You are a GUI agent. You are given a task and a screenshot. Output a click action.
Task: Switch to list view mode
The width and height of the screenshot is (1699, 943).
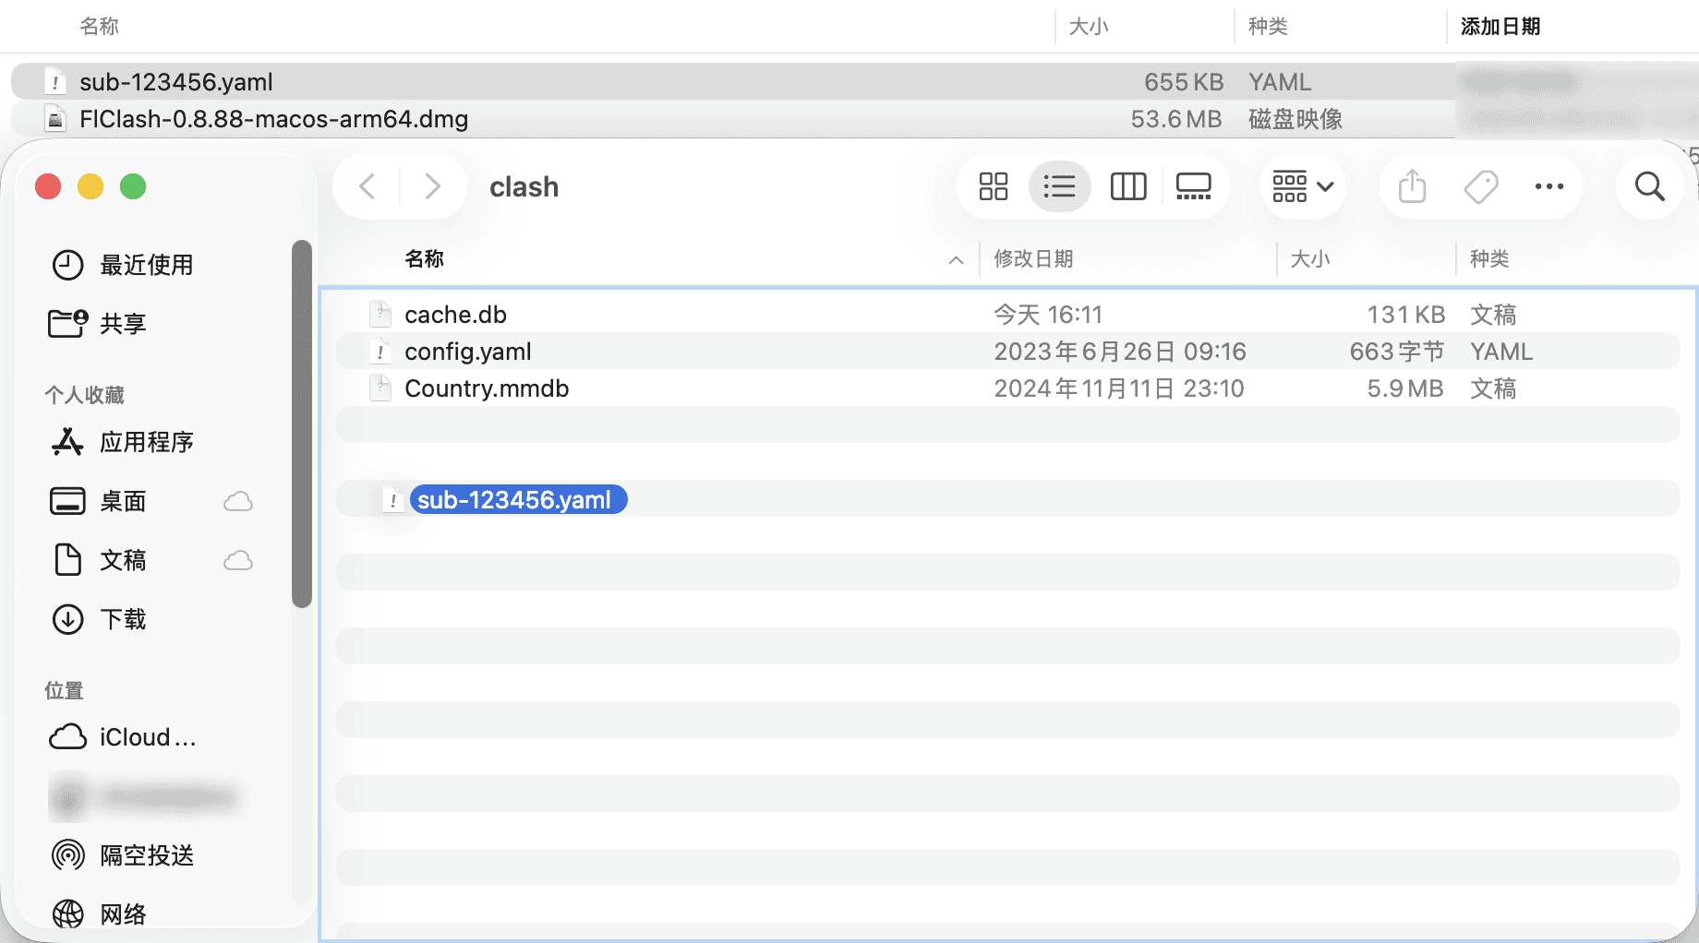coord(1059,186)
